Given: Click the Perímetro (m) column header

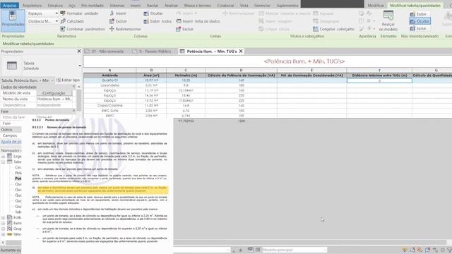Looking at the screenshot, I should [x=186, y=75].
